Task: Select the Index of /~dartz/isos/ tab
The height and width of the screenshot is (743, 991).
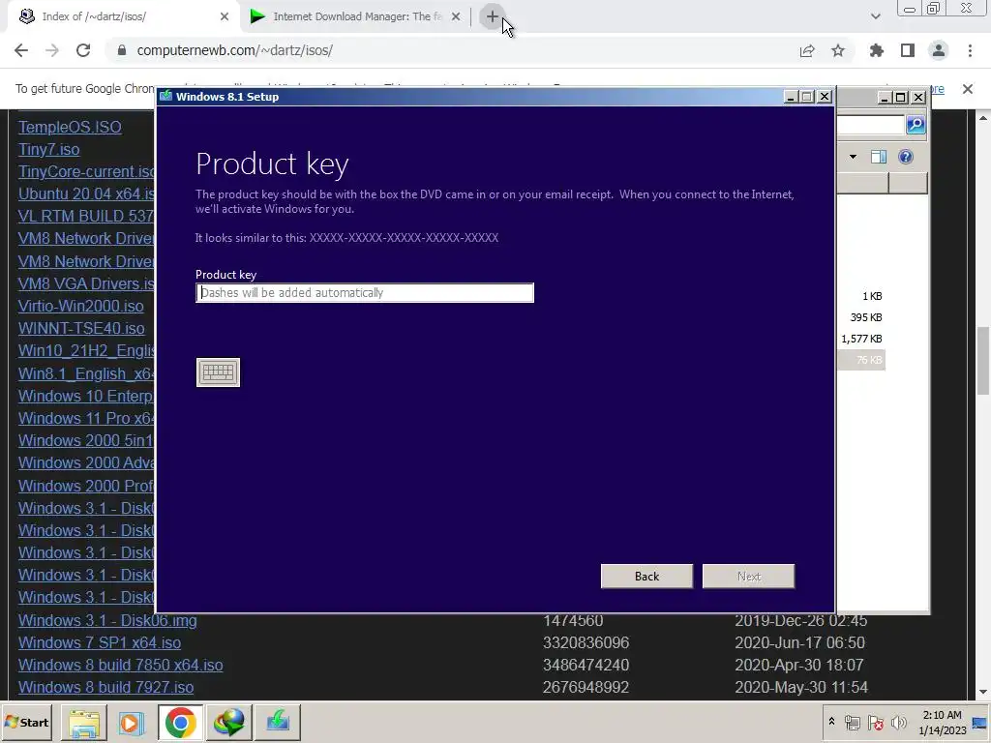Action: (94, 16)
